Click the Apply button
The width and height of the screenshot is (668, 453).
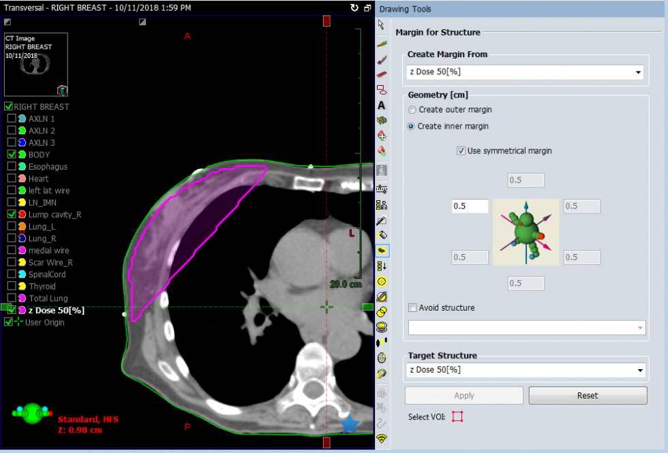pos(464,396)
